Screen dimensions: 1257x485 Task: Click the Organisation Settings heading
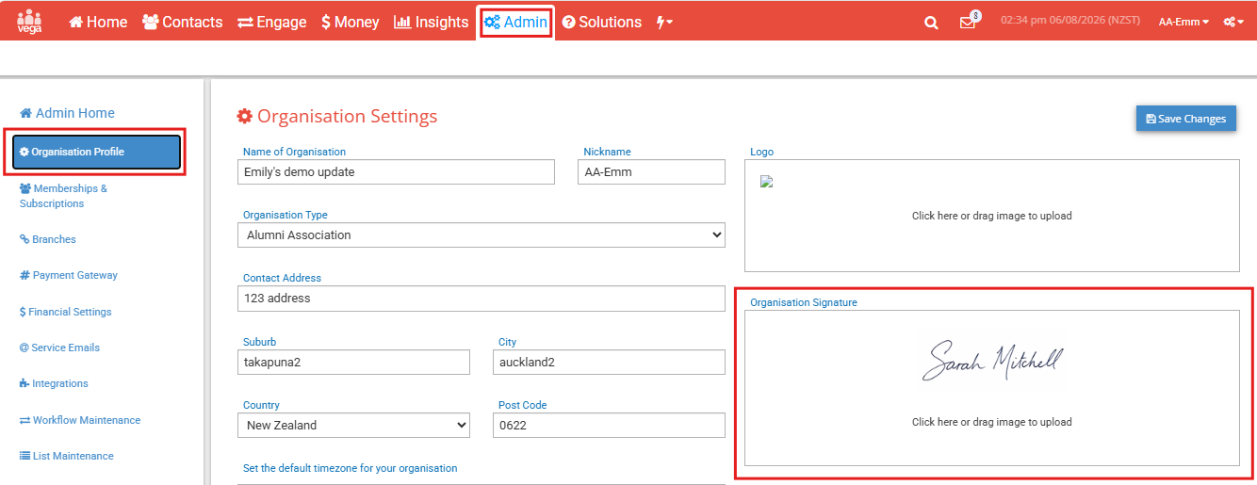[x=337, y=117]
